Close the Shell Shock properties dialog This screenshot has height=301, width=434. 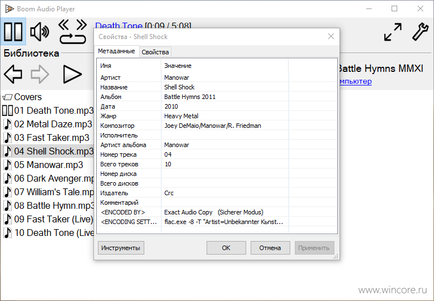pos(331,36)
